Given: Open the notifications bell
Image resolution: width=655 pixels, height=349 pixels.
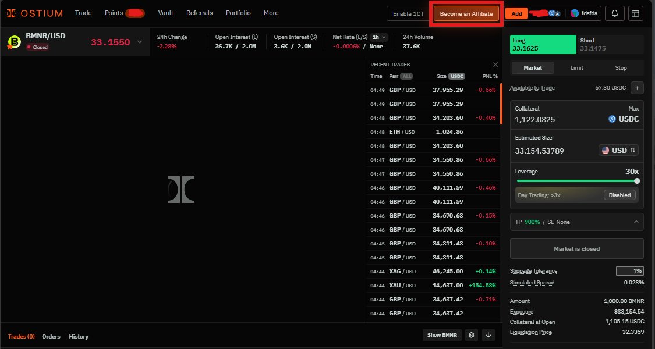Looking at the screenshot, I should click(x=614, y=13).
